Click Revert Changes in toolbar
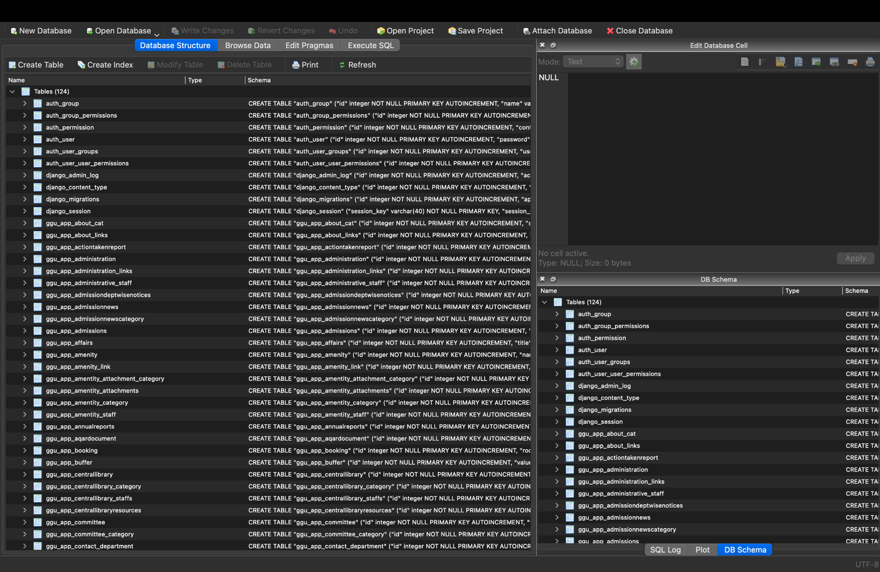 [x=281, y=31]
